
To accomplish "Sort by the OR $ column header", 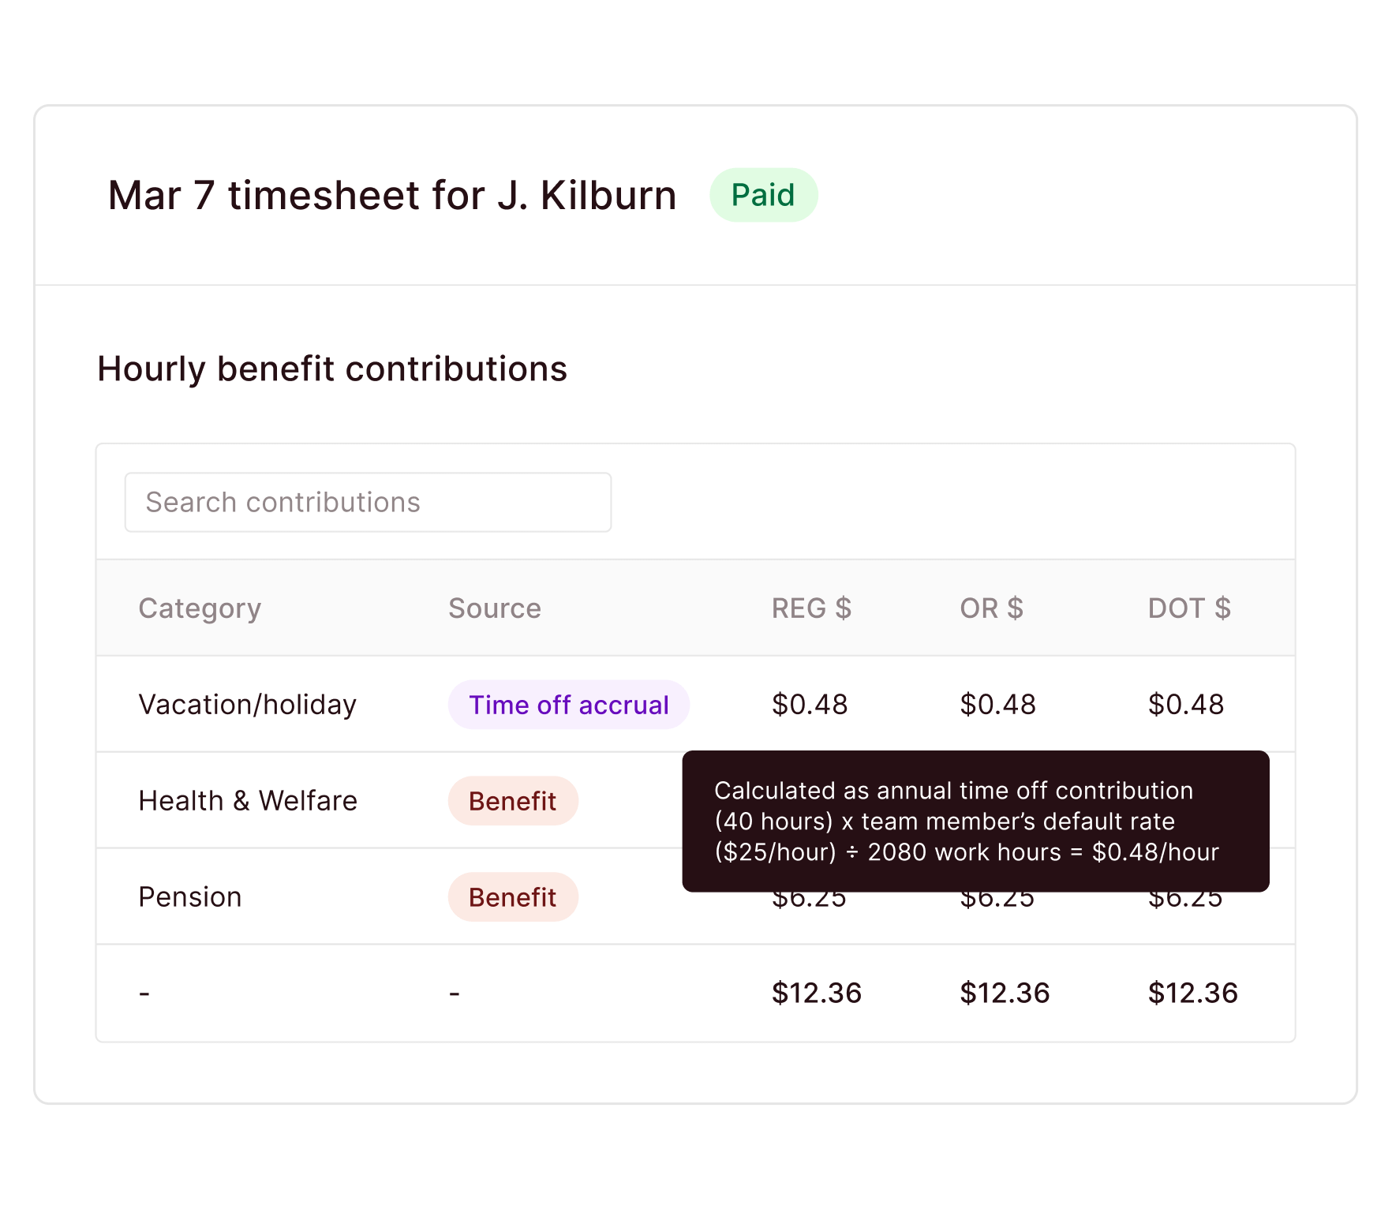I will (992, 608).
